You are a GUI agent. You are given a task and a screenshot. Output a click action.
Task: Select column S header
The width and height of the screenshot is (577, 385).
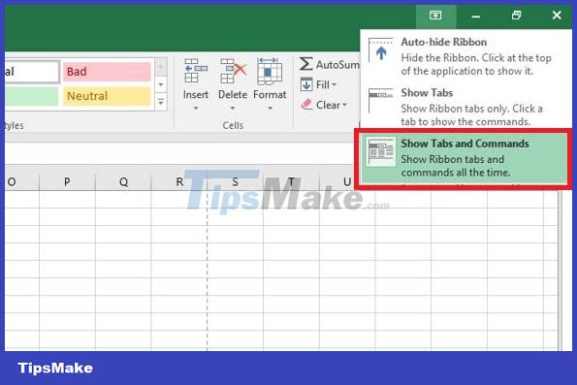click(235, 181)
